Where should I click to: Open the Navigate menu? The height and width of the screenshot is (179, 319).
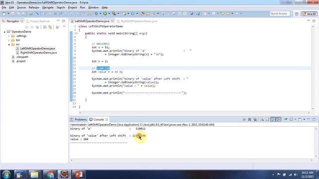[x=48, y=7]
